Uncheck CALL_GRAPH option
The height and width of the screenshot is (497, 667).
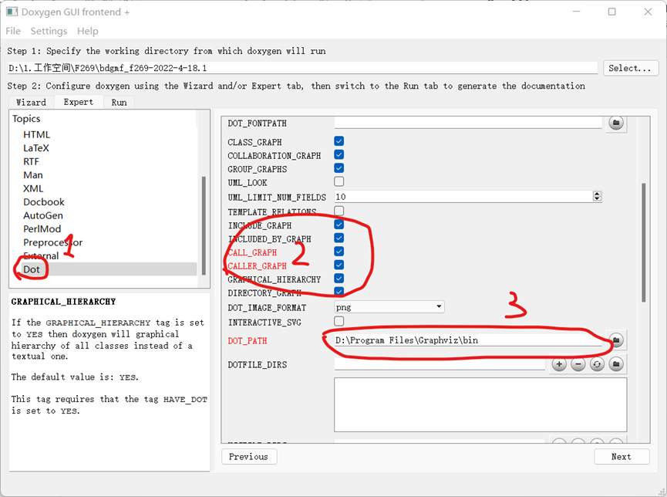339,252
